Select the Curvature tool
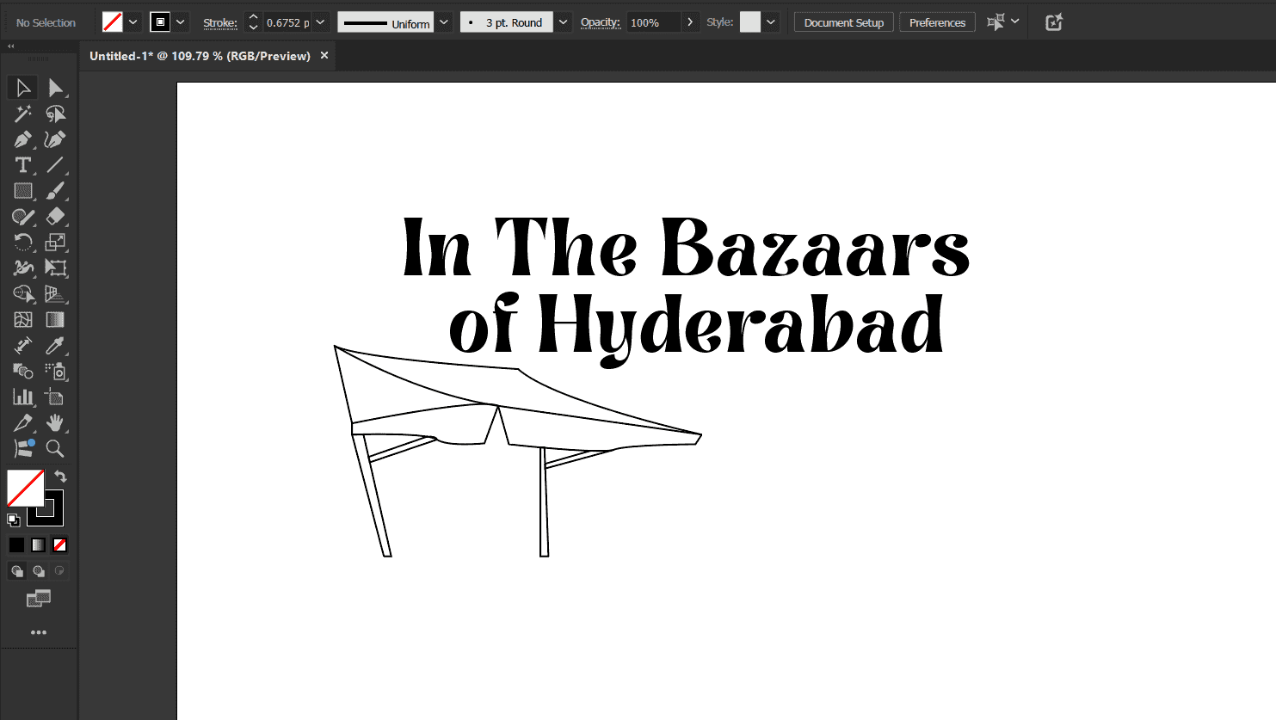 tap(55, 139)
